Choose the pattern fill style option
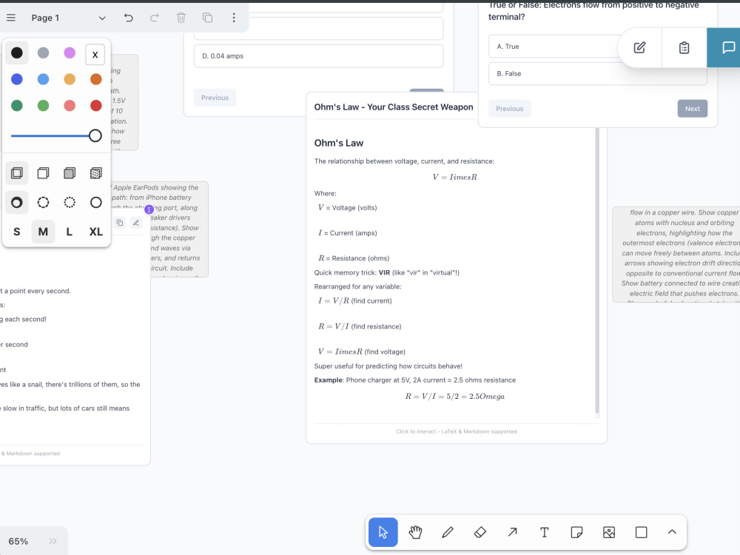 (95, 173)
